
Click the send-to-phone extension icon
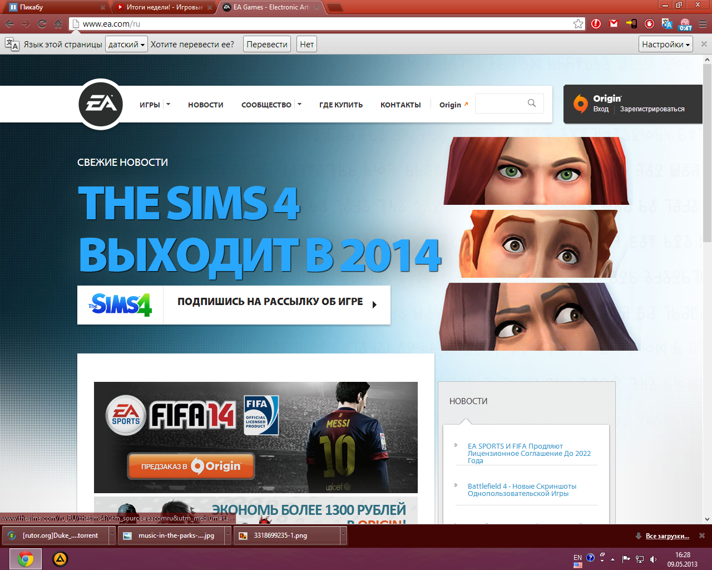pyautogui.click(x=631, y=24)
